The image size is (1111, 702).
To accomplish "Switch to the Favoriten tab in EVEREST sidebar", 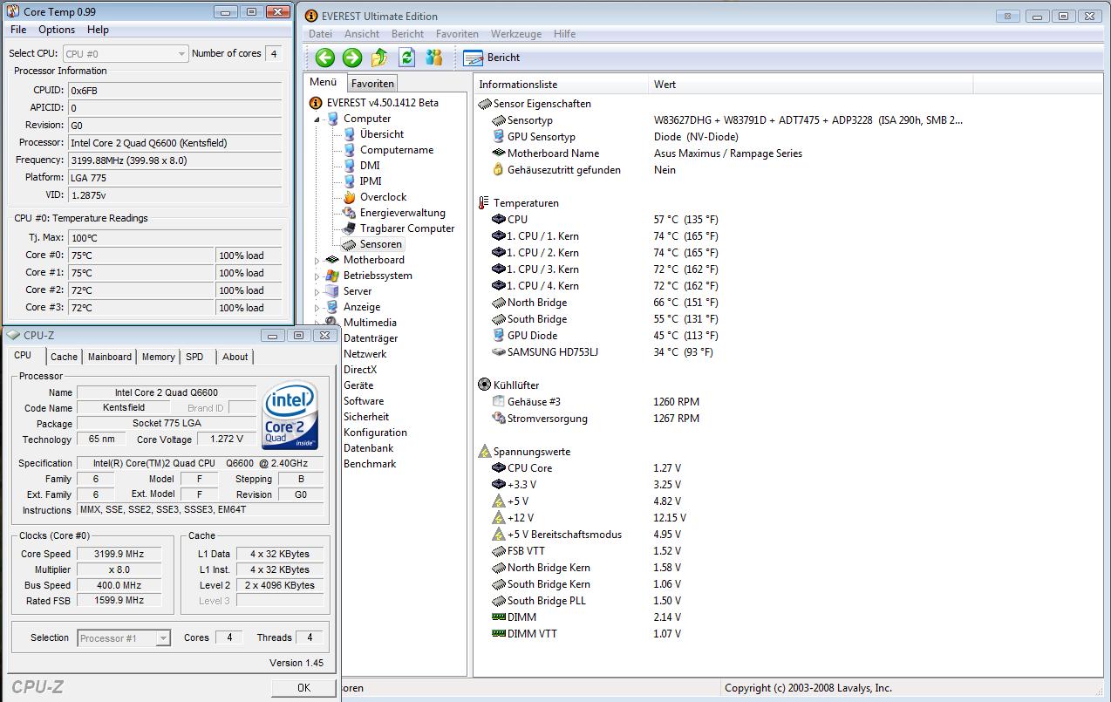I will pyautogui.click(x=372, y=84).
